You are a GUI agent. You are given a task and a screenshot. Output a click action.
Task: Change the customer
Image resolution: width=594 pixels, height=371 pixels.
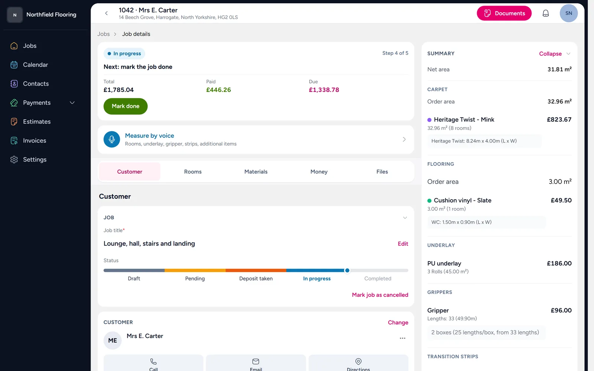point(398,322)
